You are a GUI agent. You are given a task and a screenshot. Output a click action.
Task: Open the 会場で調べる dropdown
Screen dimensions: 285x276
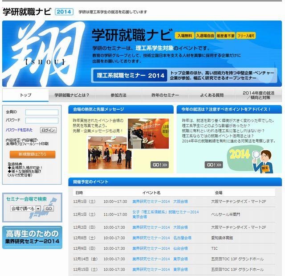25,209
